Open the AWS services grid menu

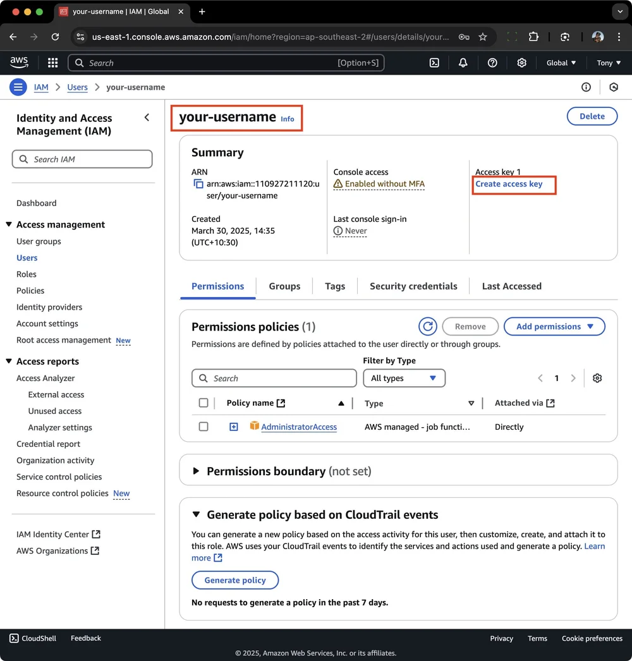pyautogui.click(x=52, y=63)
